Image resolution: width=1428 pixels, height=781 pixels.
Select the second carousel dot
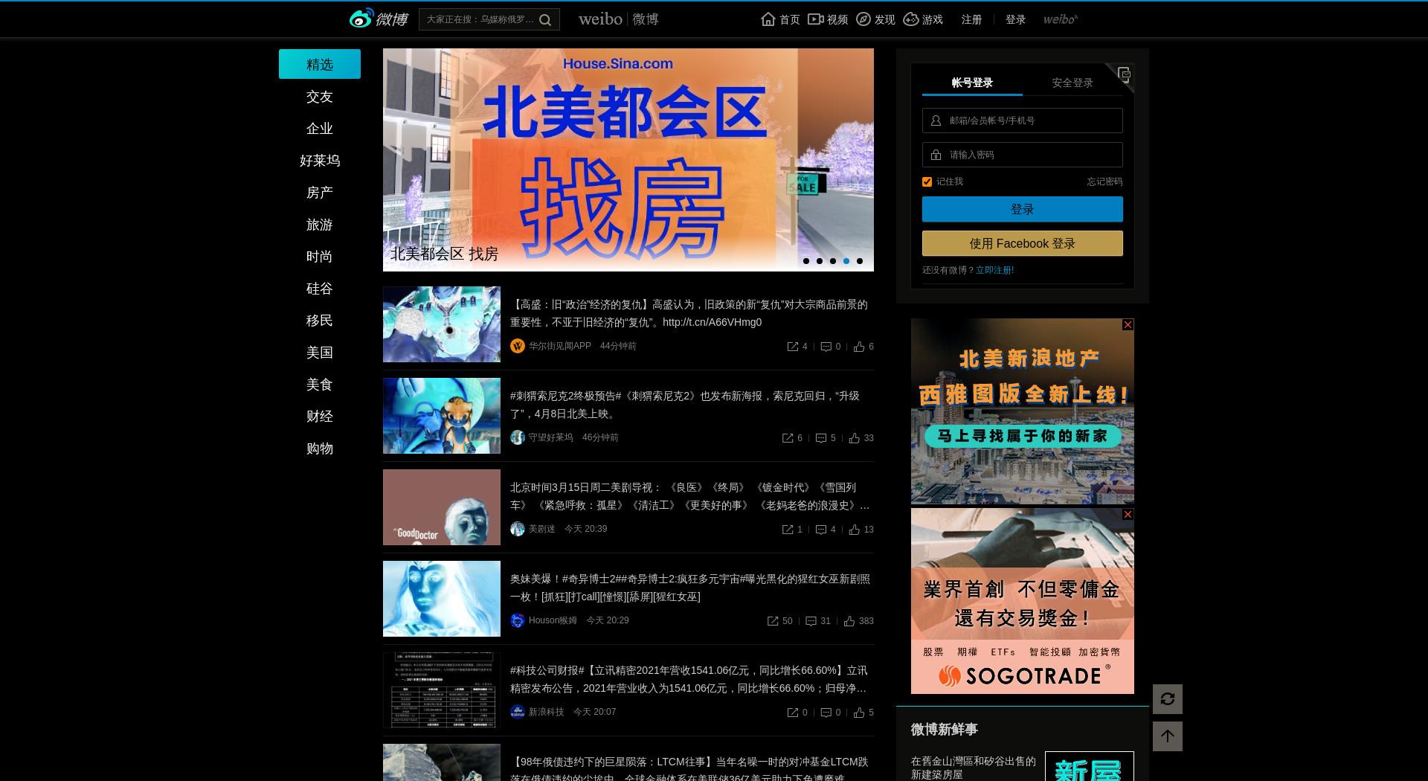820,261
